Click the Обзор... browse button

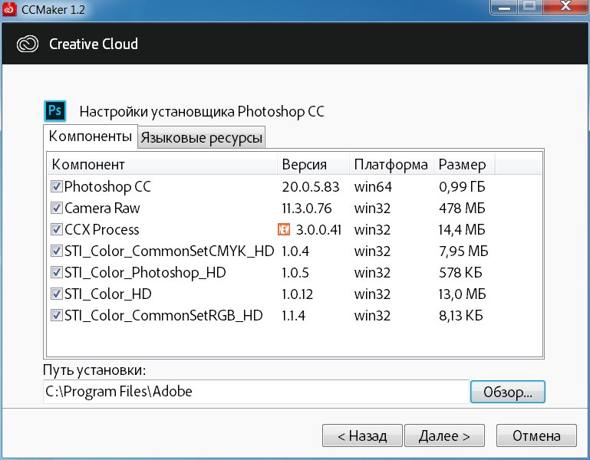[x=508, y=392]
